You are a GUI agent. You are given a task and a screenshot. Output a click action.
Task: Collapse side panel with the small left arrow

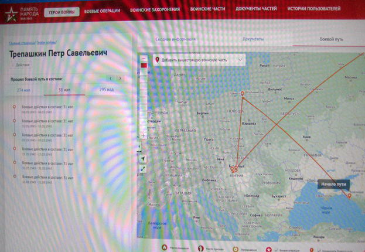[x=139, y=147]
